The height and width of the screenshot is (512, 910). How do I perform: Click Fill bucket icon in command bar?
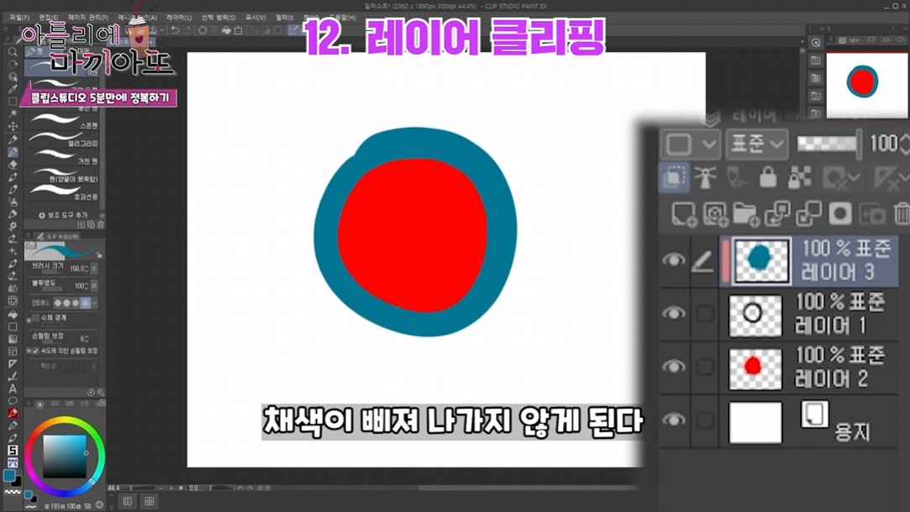point(226,30)
